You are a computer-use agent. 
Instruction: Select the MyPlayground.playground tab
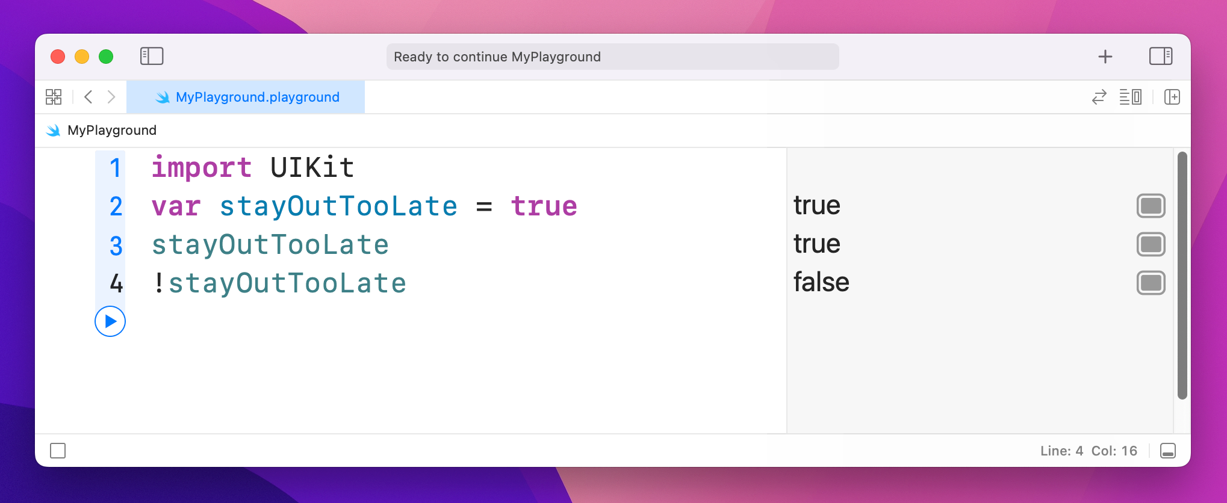coord(246,97)
